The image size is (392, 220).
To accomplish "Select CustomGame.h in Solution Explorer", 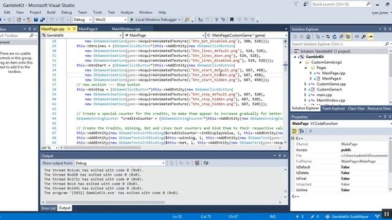I will click(x=329, y=90).
